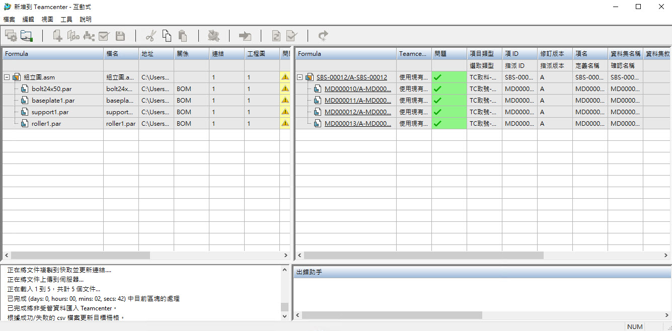This screenshot has height=331, width=672.
Task: Click the warning icon in the bolt24x50.par row
Action: pos(285,89)
